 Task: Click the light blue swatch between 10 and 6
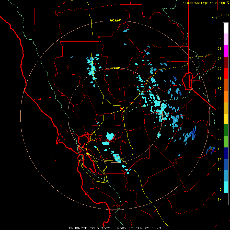coord(226,176)
